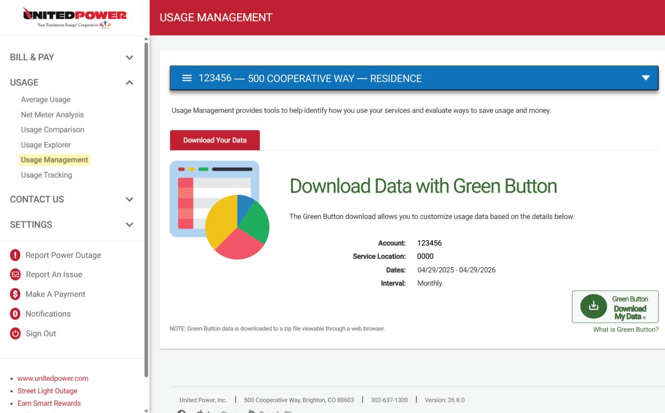Image resolution: width=665 pixels, height=413 pixels.
Task: Open What is Green Button link
Action: pos(626,329)
